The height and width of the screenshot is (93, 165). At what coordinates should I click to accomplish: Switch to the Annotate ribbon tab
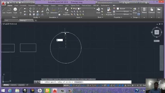point(23,5)
